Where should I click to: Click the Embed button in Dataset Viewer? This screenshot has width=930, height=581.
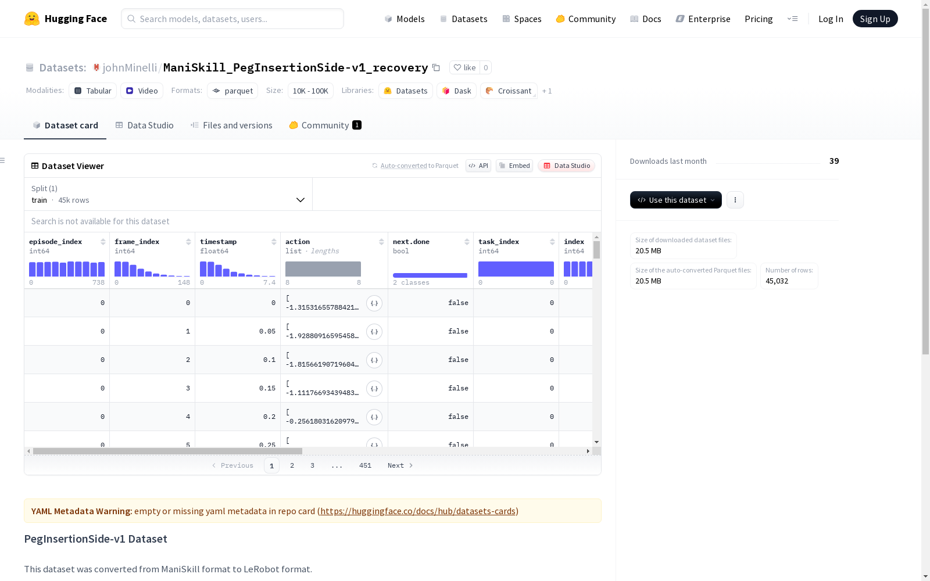tap(514, 166)
